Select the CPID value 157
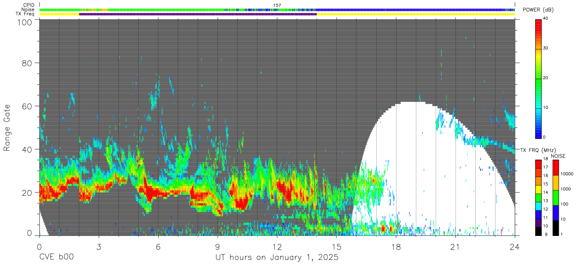The image size is (579, 267). (277, 5)
